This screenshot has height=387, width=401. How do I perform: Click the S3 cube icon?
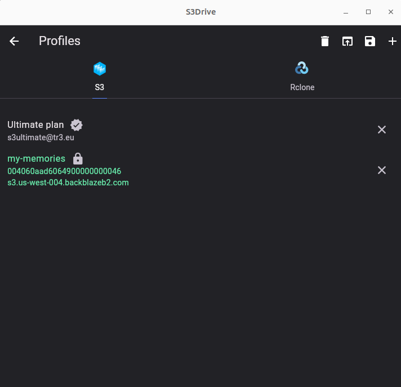[100, 69]
